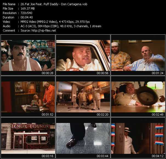The height and width of the screenshot is (159, 166).
Task: Click the 'Resolution' label
Action: (10, 13)
